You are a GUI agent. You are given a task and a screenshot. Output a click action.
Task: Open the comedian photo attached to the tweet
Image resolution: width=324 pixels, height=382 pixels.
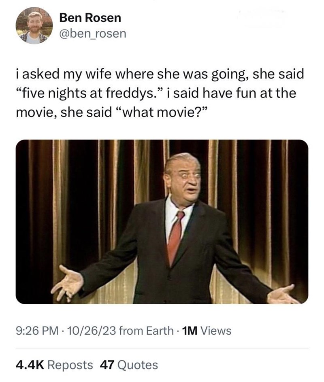click(x=162, y=222)
